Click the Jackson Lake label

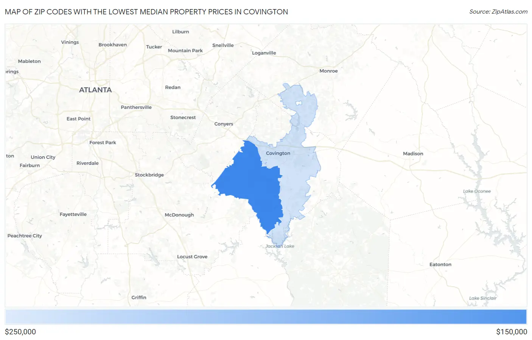[280, 246]
